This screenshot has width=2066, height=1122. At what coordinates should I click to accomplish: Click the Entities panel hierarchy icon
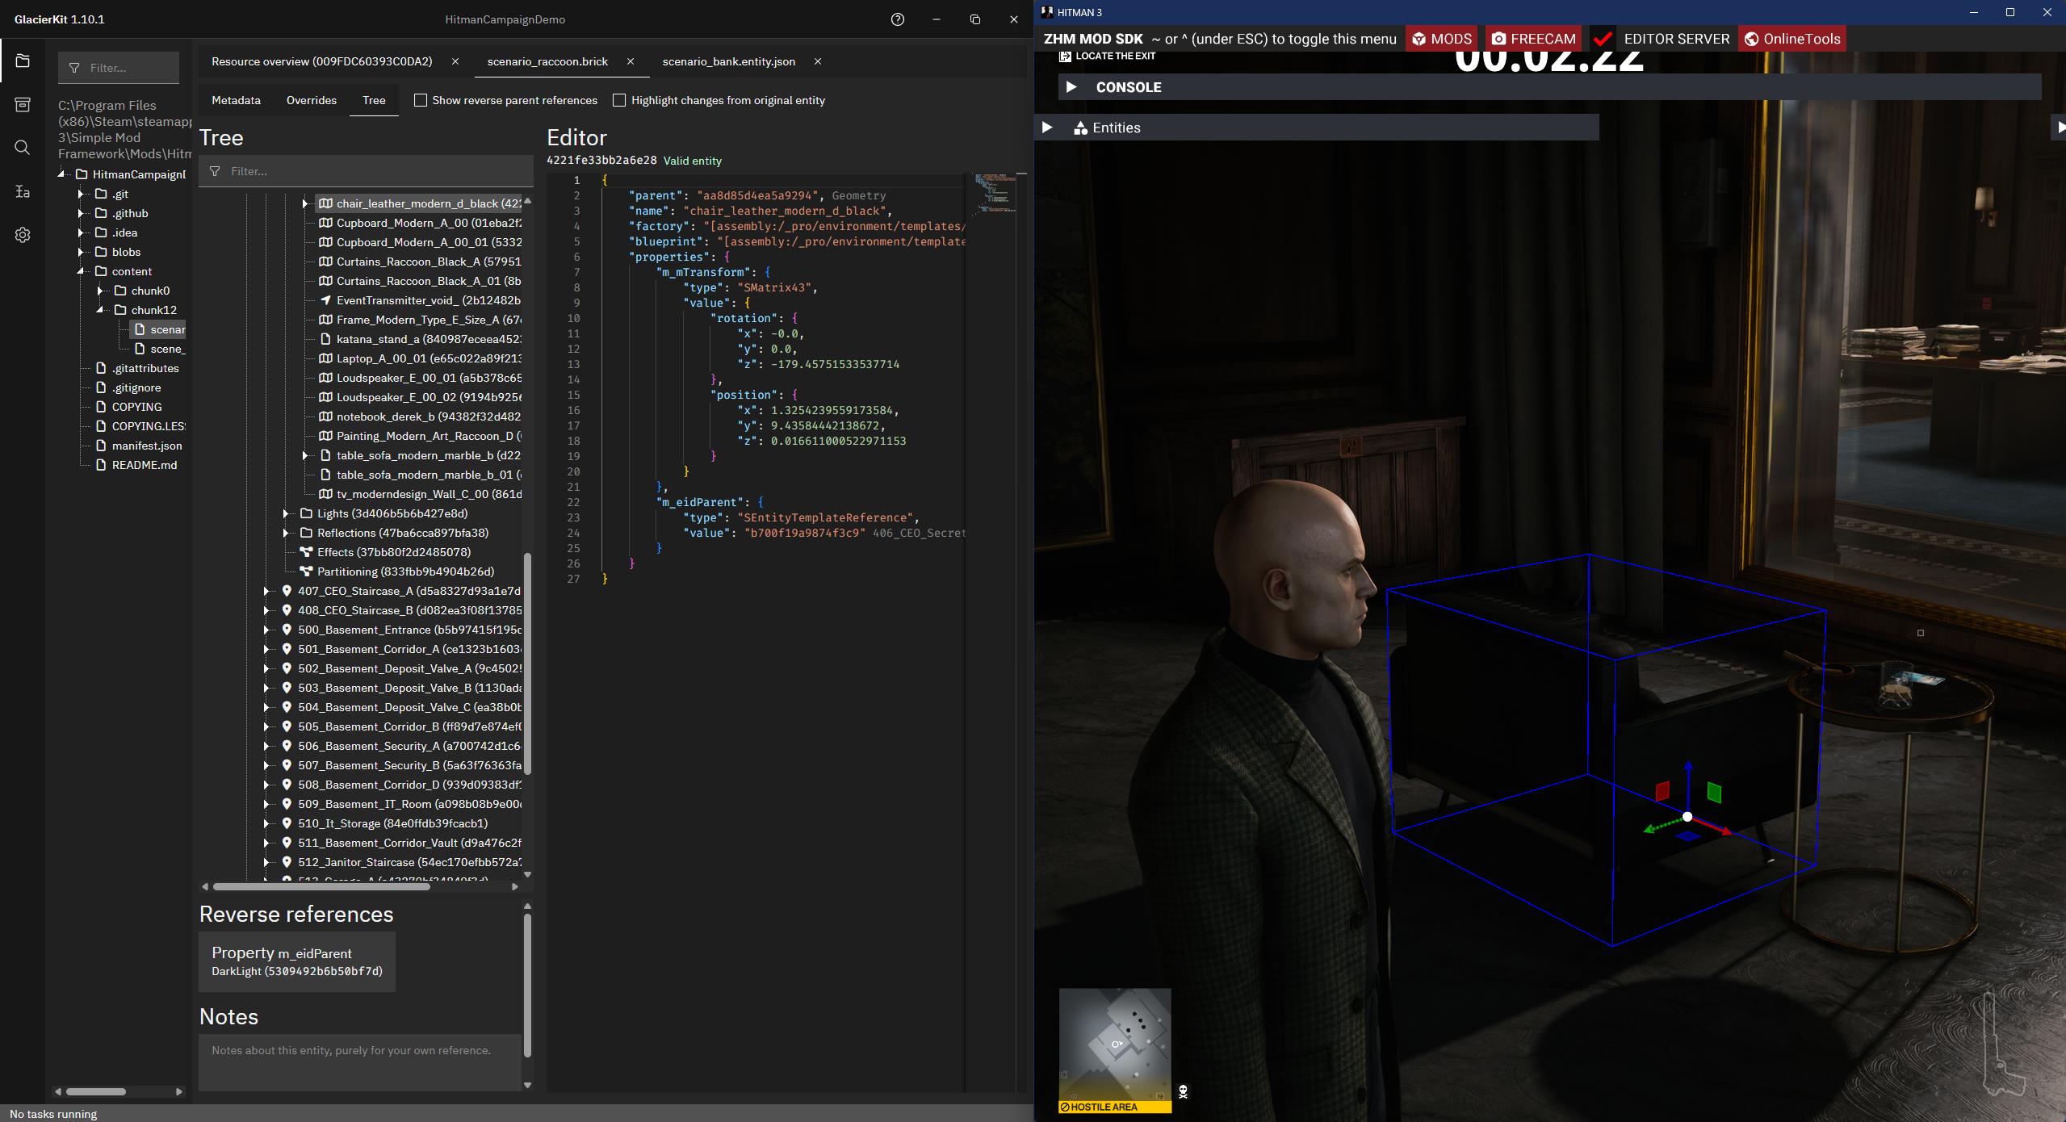point(1080,128)
